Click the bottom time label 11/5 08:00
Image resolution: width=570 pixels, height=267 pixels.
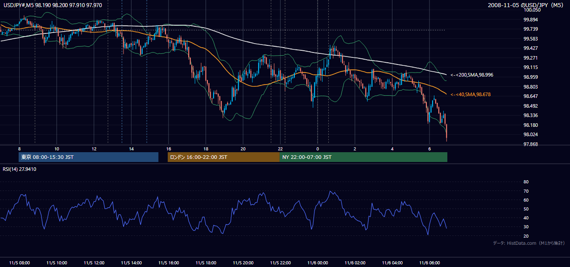pyautogui.click(x=19, y=263)
